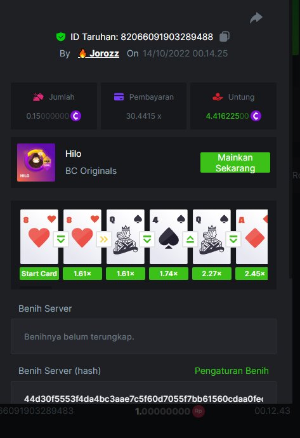The image size is (300, 438).
Task: Click the Untung currency coin icon
Action: click(x=256, y=116)
